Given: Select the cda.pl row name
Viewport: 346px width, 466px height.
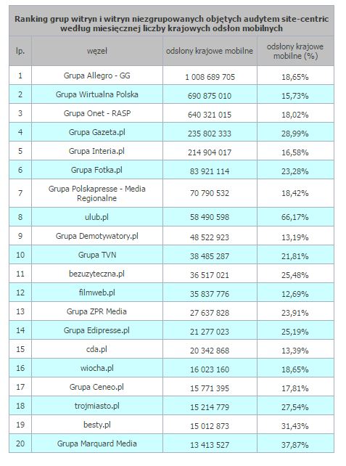Looking at the screenshot, I should click(96, 349).
